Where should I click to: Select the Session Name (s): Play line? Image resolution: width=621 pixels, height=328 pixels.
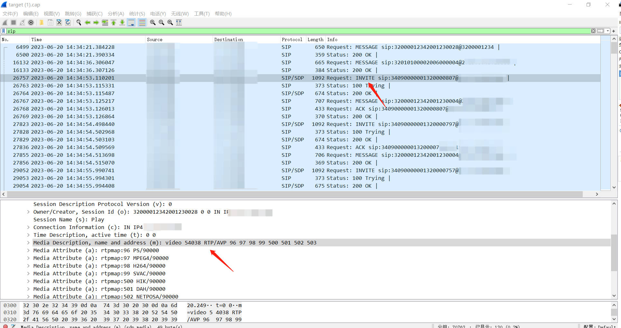click(69, 220)
